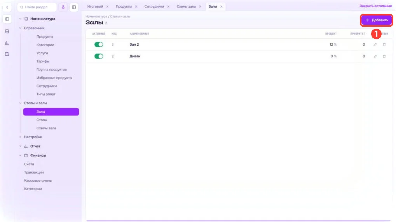
Task: Open Типы оплат in the sidebar
Action: click(46, 94)
